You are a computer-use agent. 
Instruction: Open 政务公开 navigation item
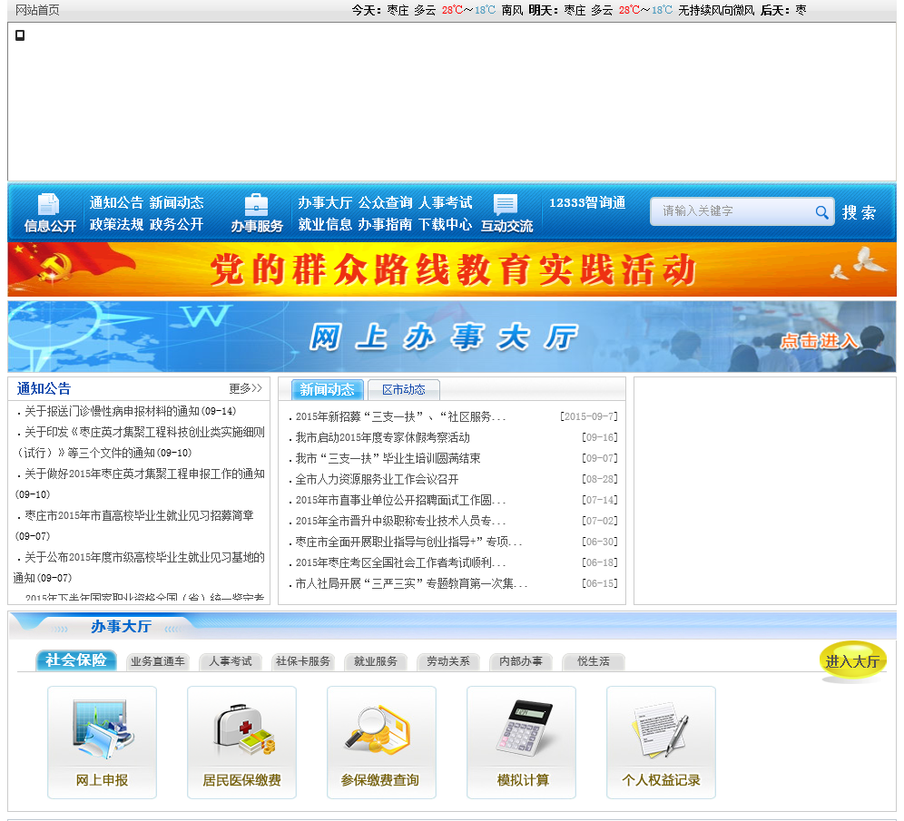tap(176, 224)
